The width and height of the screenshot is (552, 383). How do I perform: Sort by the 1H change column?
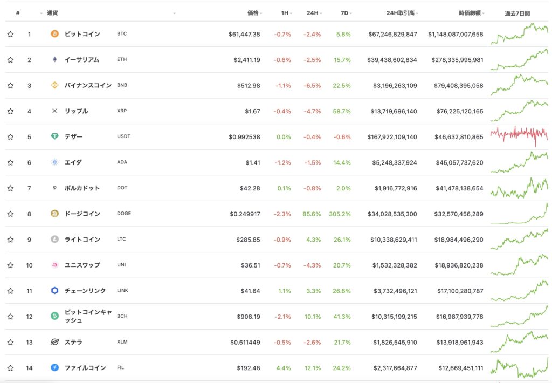286,13
